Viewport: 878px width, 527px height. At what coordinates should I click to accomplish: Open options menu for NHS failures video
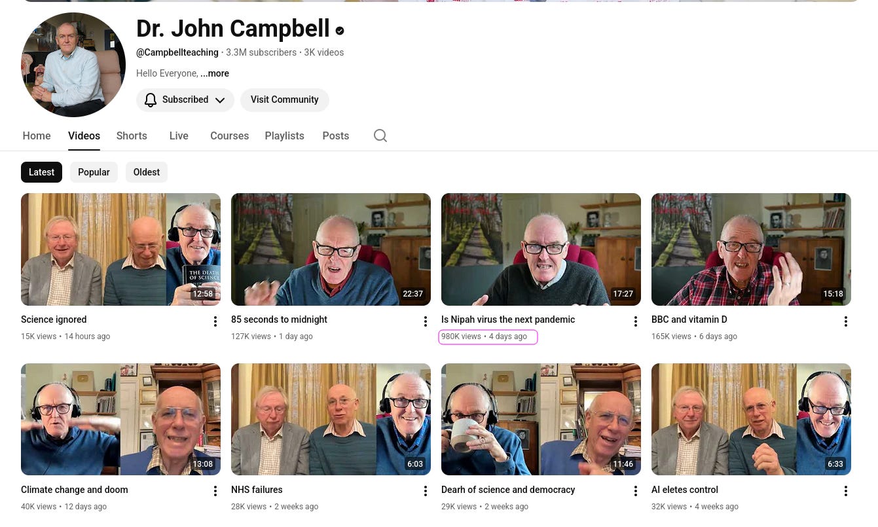pos(425,491)
